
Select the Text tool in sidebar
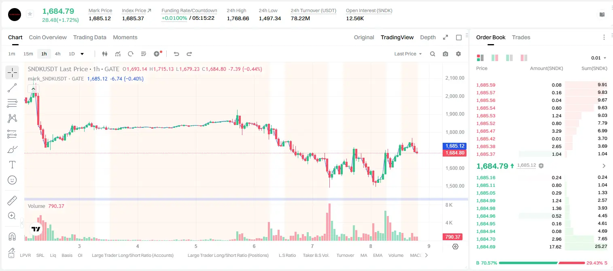pos(12,165)
